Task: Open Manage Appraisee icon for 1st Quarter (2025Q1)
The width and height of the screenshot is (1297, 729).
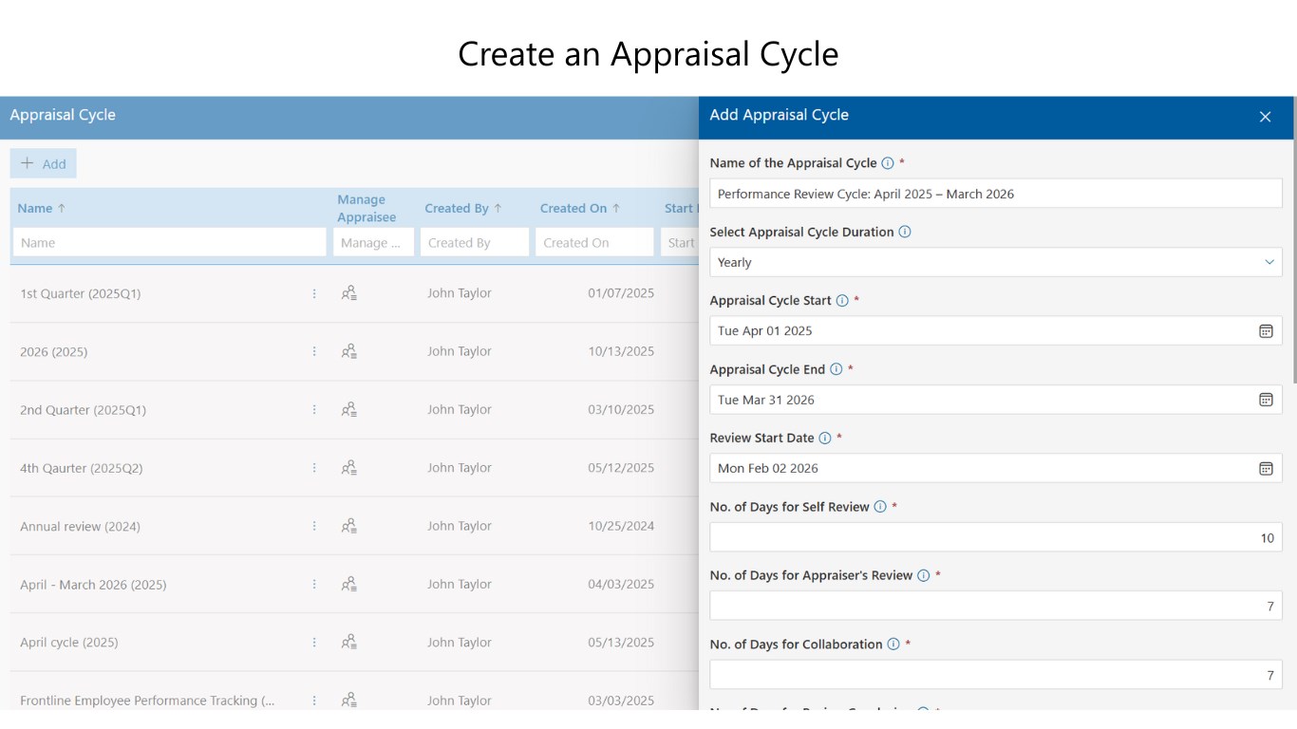Action: (349, 293)
